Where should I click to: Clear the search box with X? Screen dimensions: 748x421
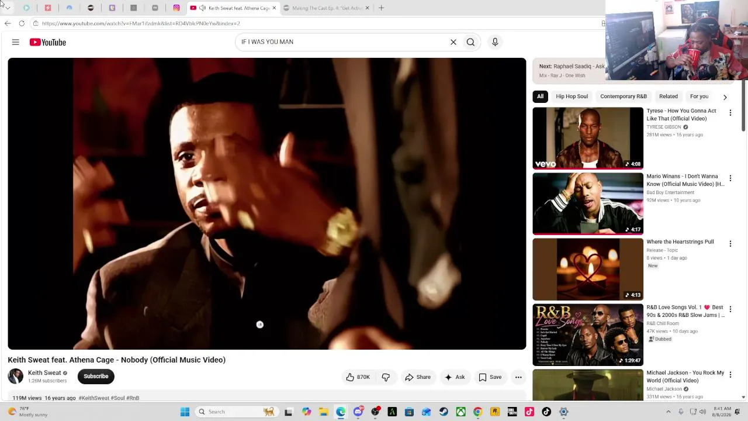[x=453, y=42]
